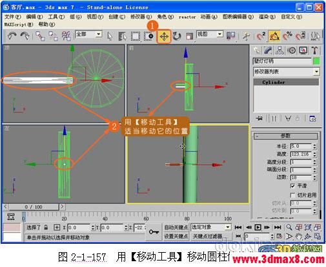Toggle the Spinner Snap icon
Viewport: 326px width, 267px height.
tap(300, 36)
